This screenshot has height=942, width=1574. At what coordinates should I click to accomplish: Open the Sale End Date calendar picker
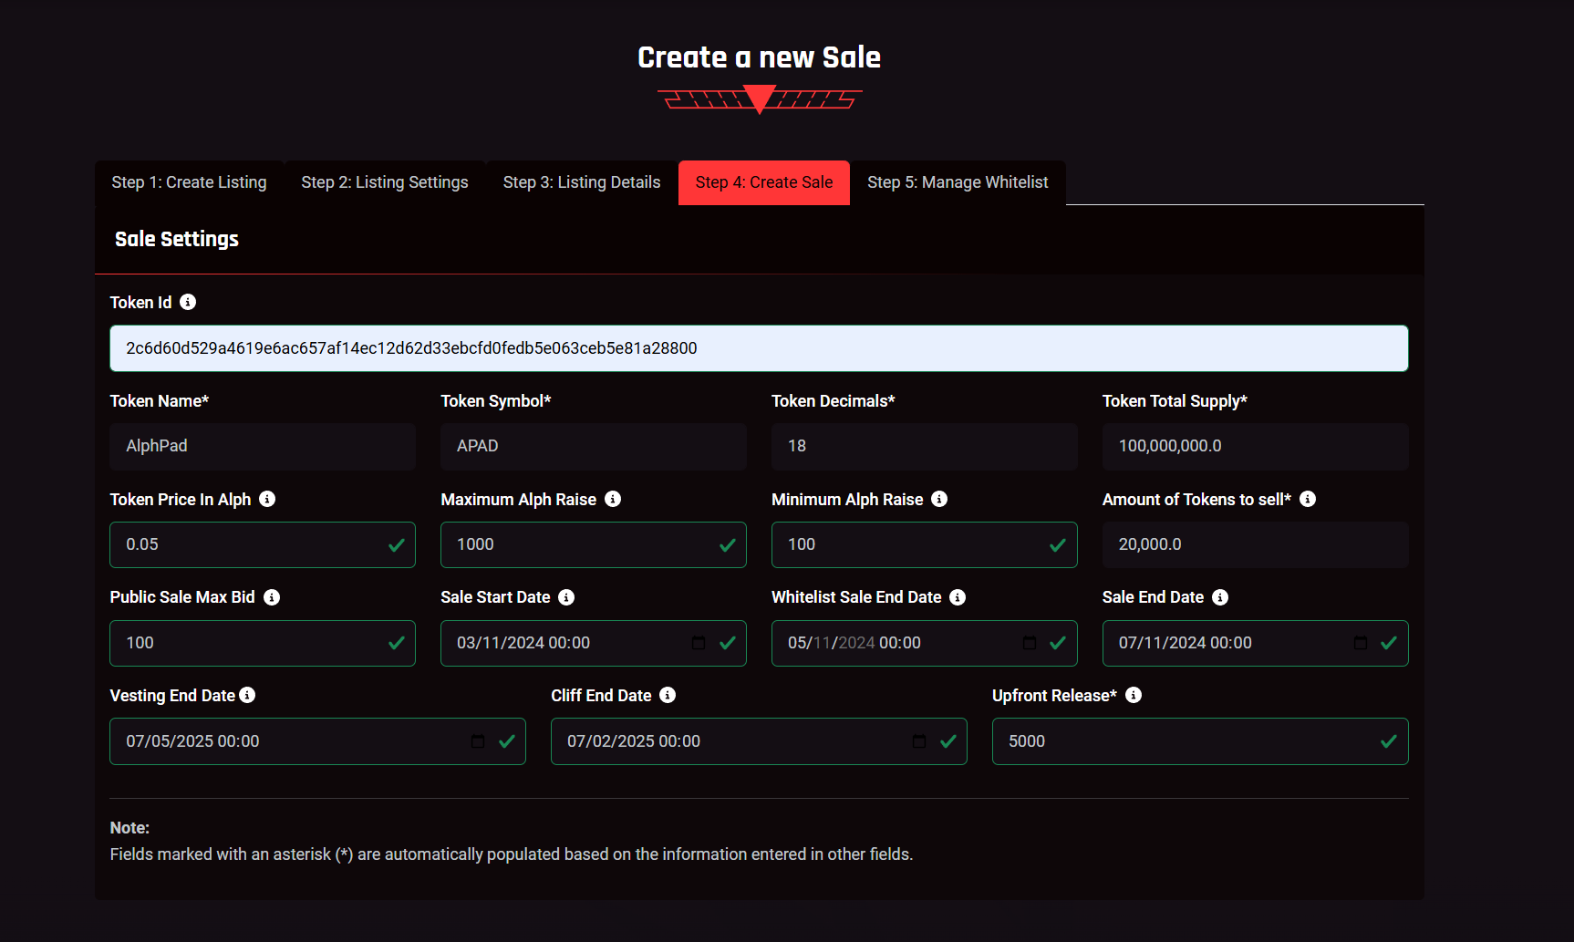tap(1361, 643)
